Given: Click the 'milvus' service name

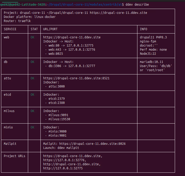Looking at the screenshot, I should point(9,111).
